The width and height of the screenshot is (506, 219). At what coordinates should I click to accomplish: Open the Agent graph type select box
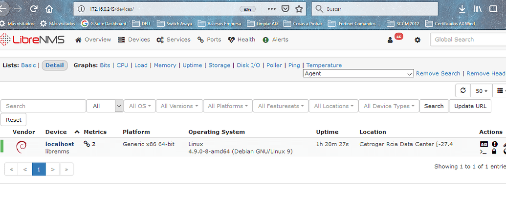(358, 73)
